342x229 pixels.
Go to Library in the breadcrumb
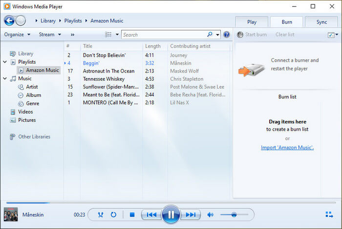pyautogui.click(x=48, y=21)
